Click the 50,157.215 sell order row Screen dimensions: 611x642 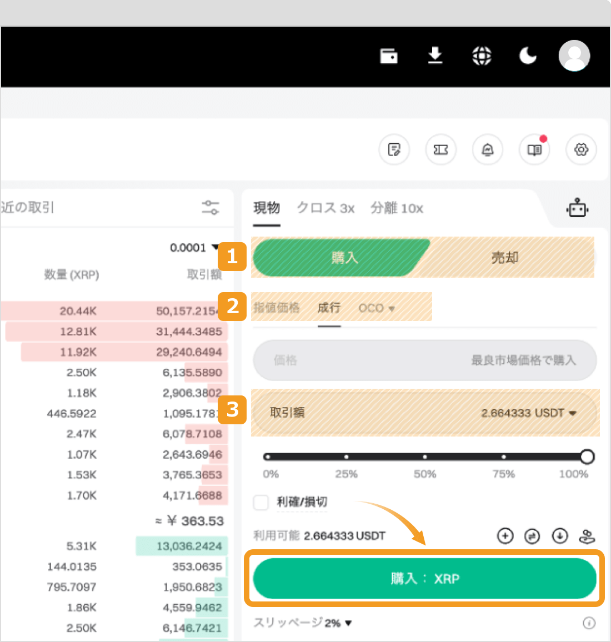coord(114,311)
